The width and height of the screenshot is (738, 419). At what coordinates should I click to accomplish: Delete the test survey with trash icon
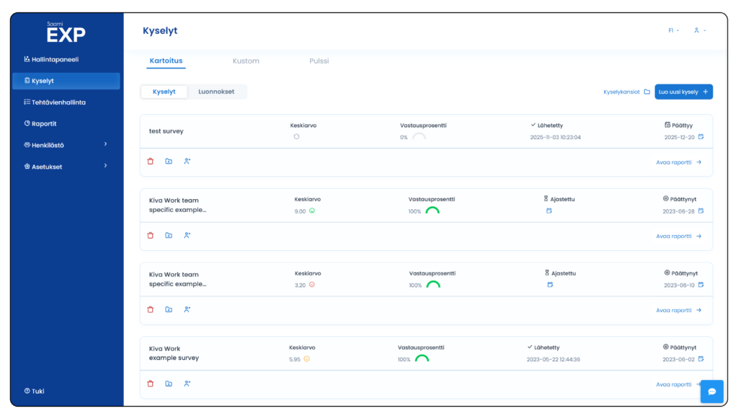[x=151, y=162]
